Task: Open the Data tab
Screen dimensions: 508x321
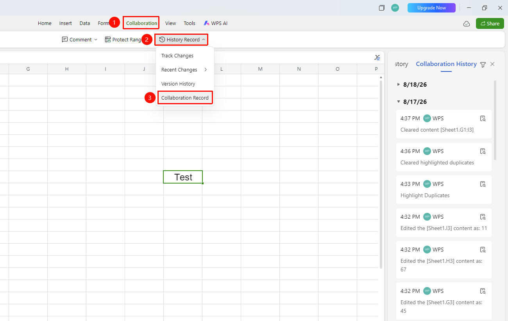Action: [x=85, y=23]
